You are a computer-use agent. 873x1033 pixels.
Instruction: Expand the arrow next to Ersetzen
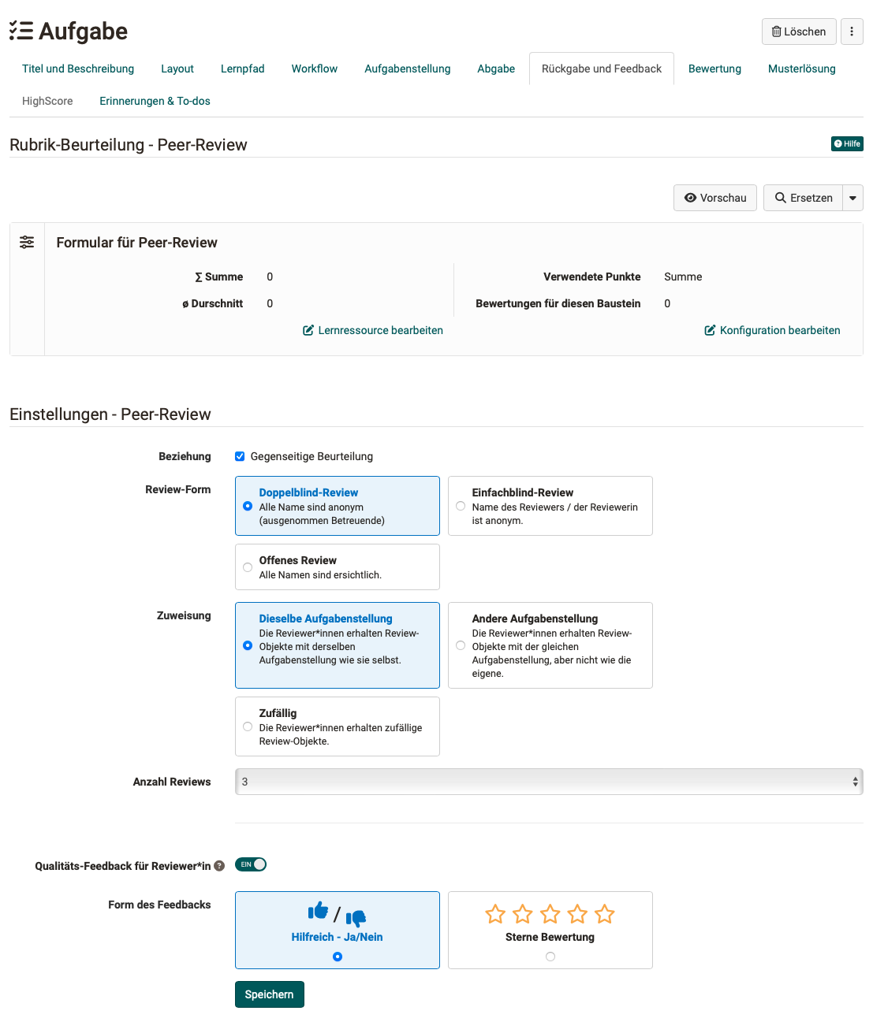pyautogui.click(x=852, y=198)
